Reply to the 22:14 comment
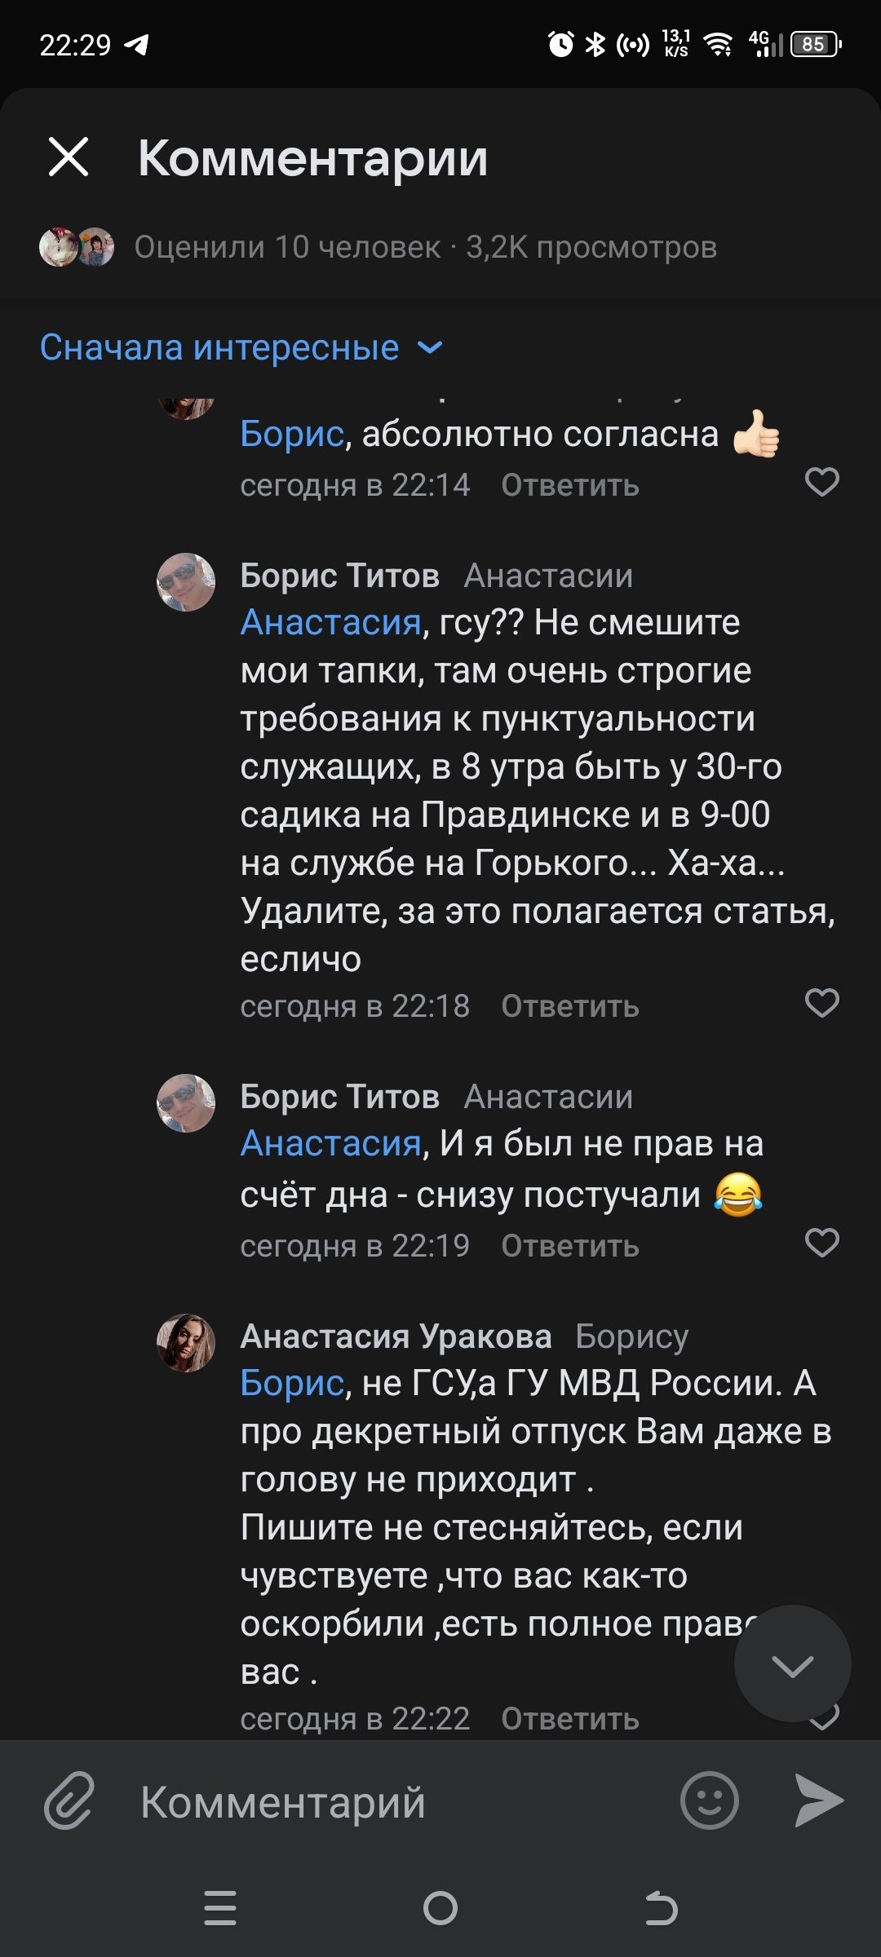This screenshot has height=1957, width=881. pyautogui.click(x=569, y=486)
